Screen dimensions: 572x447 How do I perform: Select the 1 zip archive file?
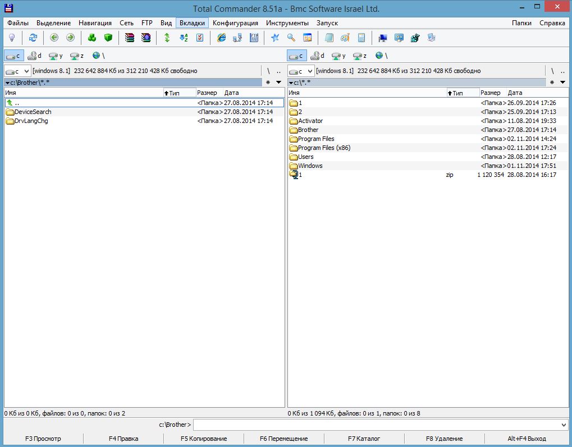coord(428,175)
